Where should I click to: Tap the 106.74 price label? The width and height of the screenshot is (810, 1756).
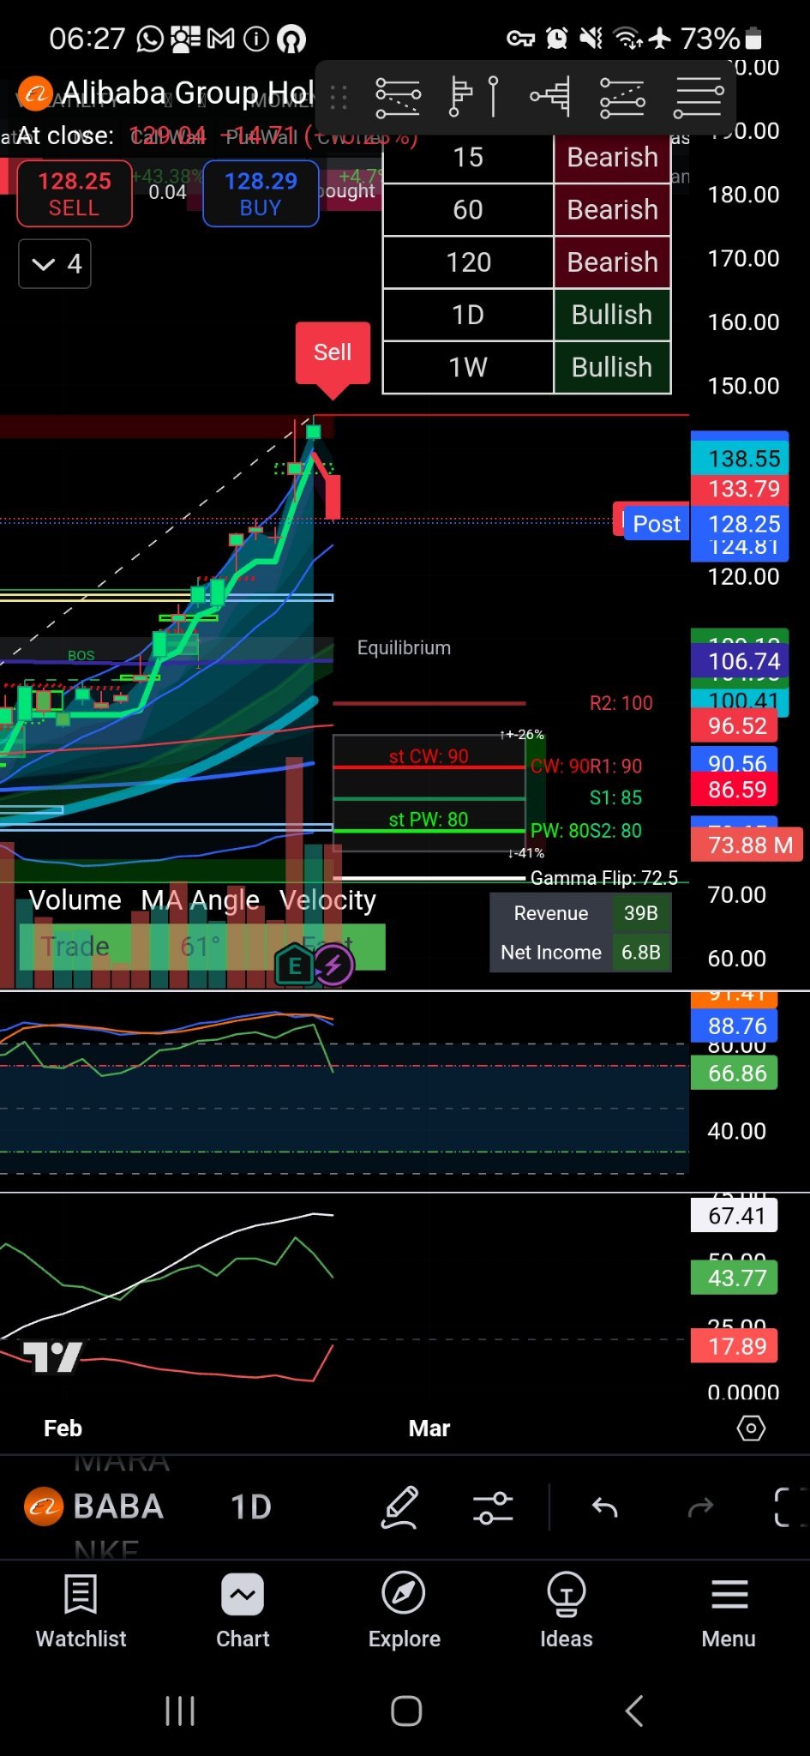[x=740, y=661]
